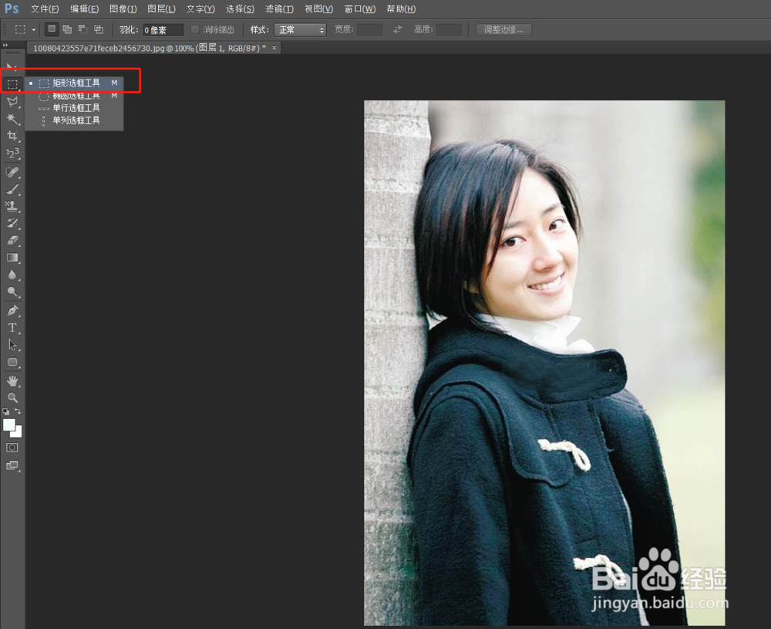Choose Subtract from Selection mode

pos(83,29)
